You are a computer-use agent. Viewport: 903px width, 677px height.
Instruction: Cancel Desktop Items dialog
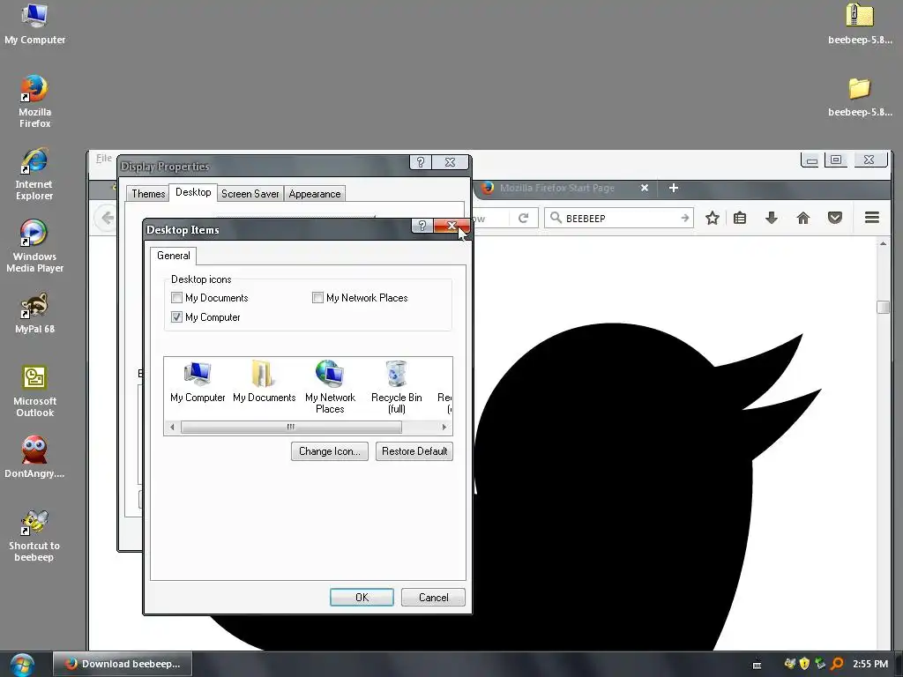tap(433, 598)
